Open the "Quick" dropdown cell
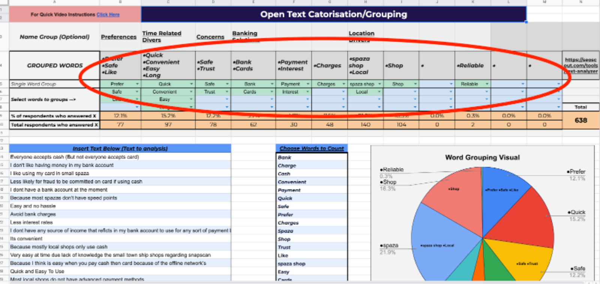600x284 pixels. coord(168,84)
